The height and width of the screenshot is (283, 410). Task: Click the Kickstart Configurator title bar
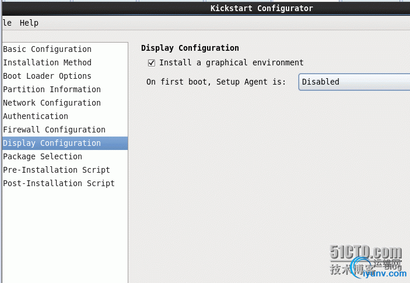coord(261,8)
